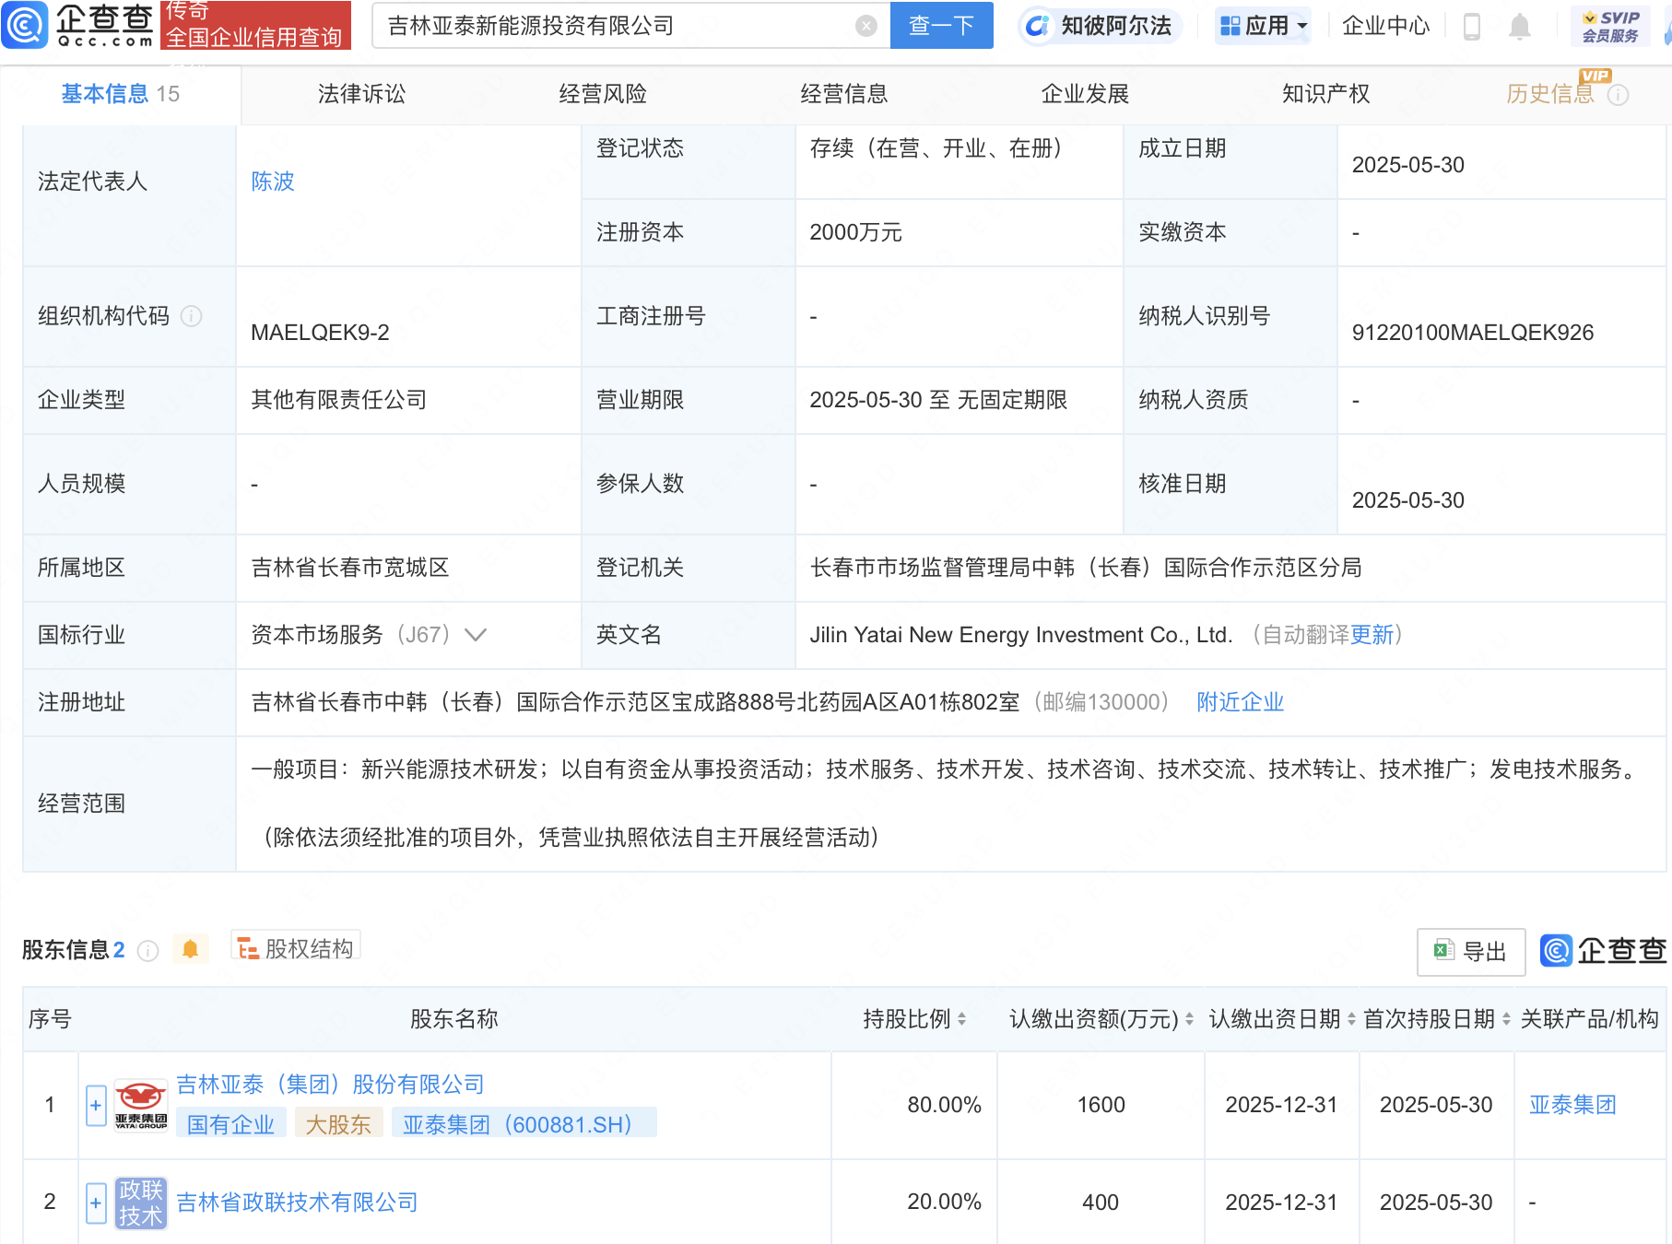The height and width of the screenshot is (1244, 1672).
Task: Click the 查一下 search button
Action: [x=941, y=26]
